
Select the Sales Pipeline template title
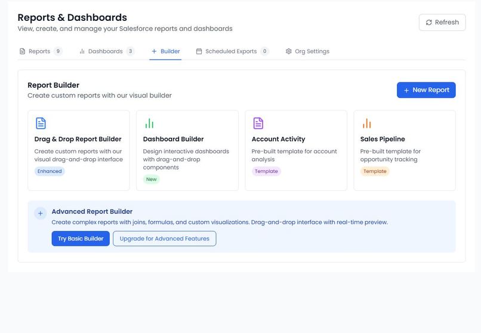(383, 139)
